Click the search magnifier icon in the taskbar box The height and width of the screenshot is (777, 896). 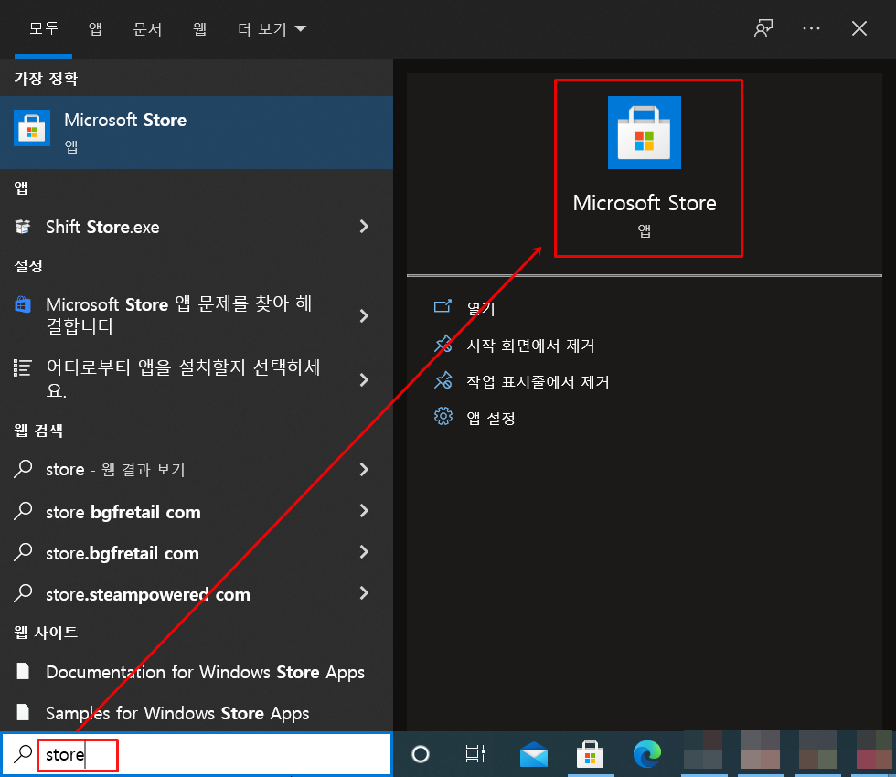click(x=23, y=754)
